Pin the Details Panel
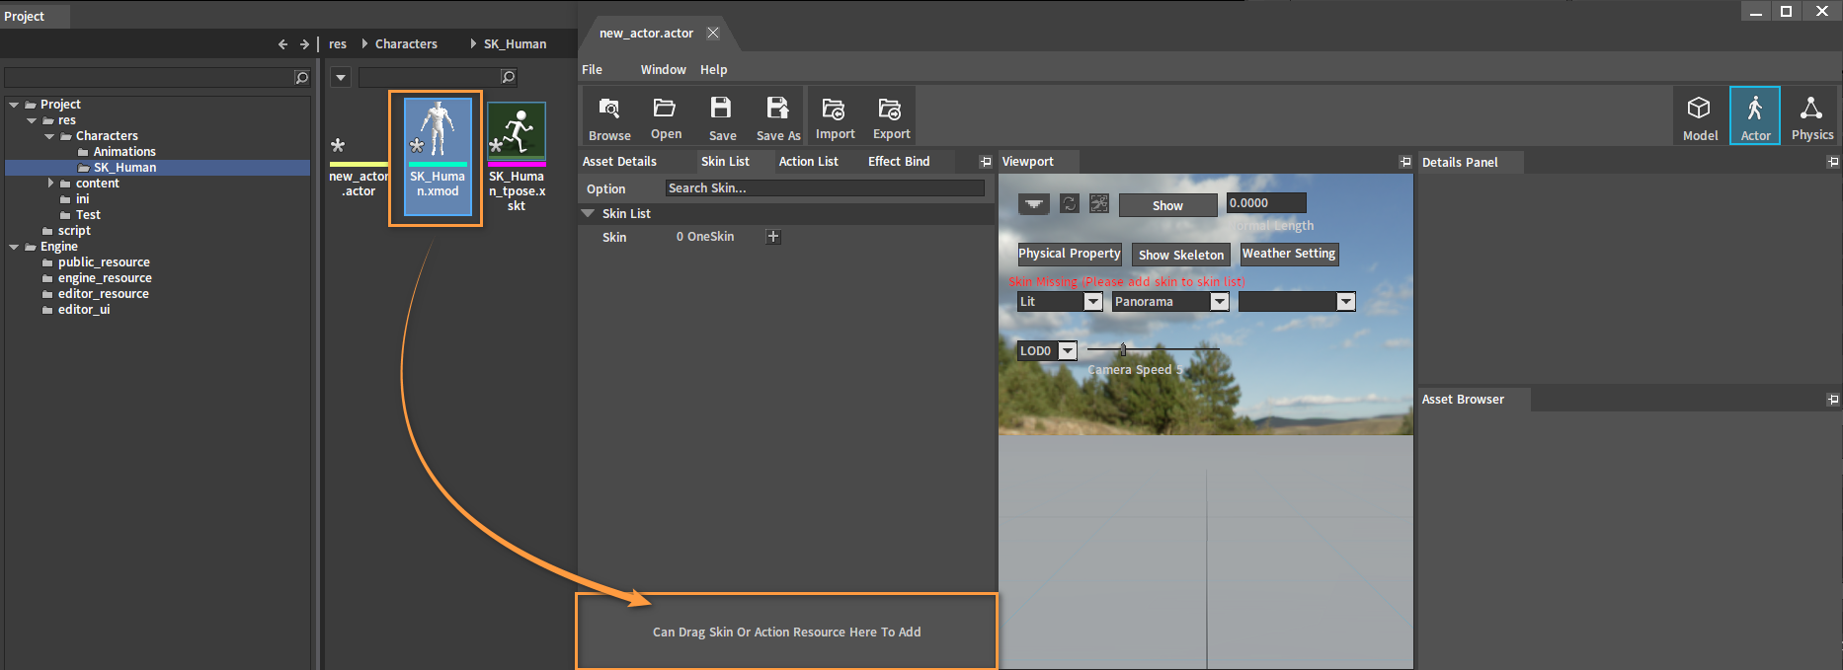Screen dimensions: 1843x670 pyautogui.click(x=1833, y=162)
